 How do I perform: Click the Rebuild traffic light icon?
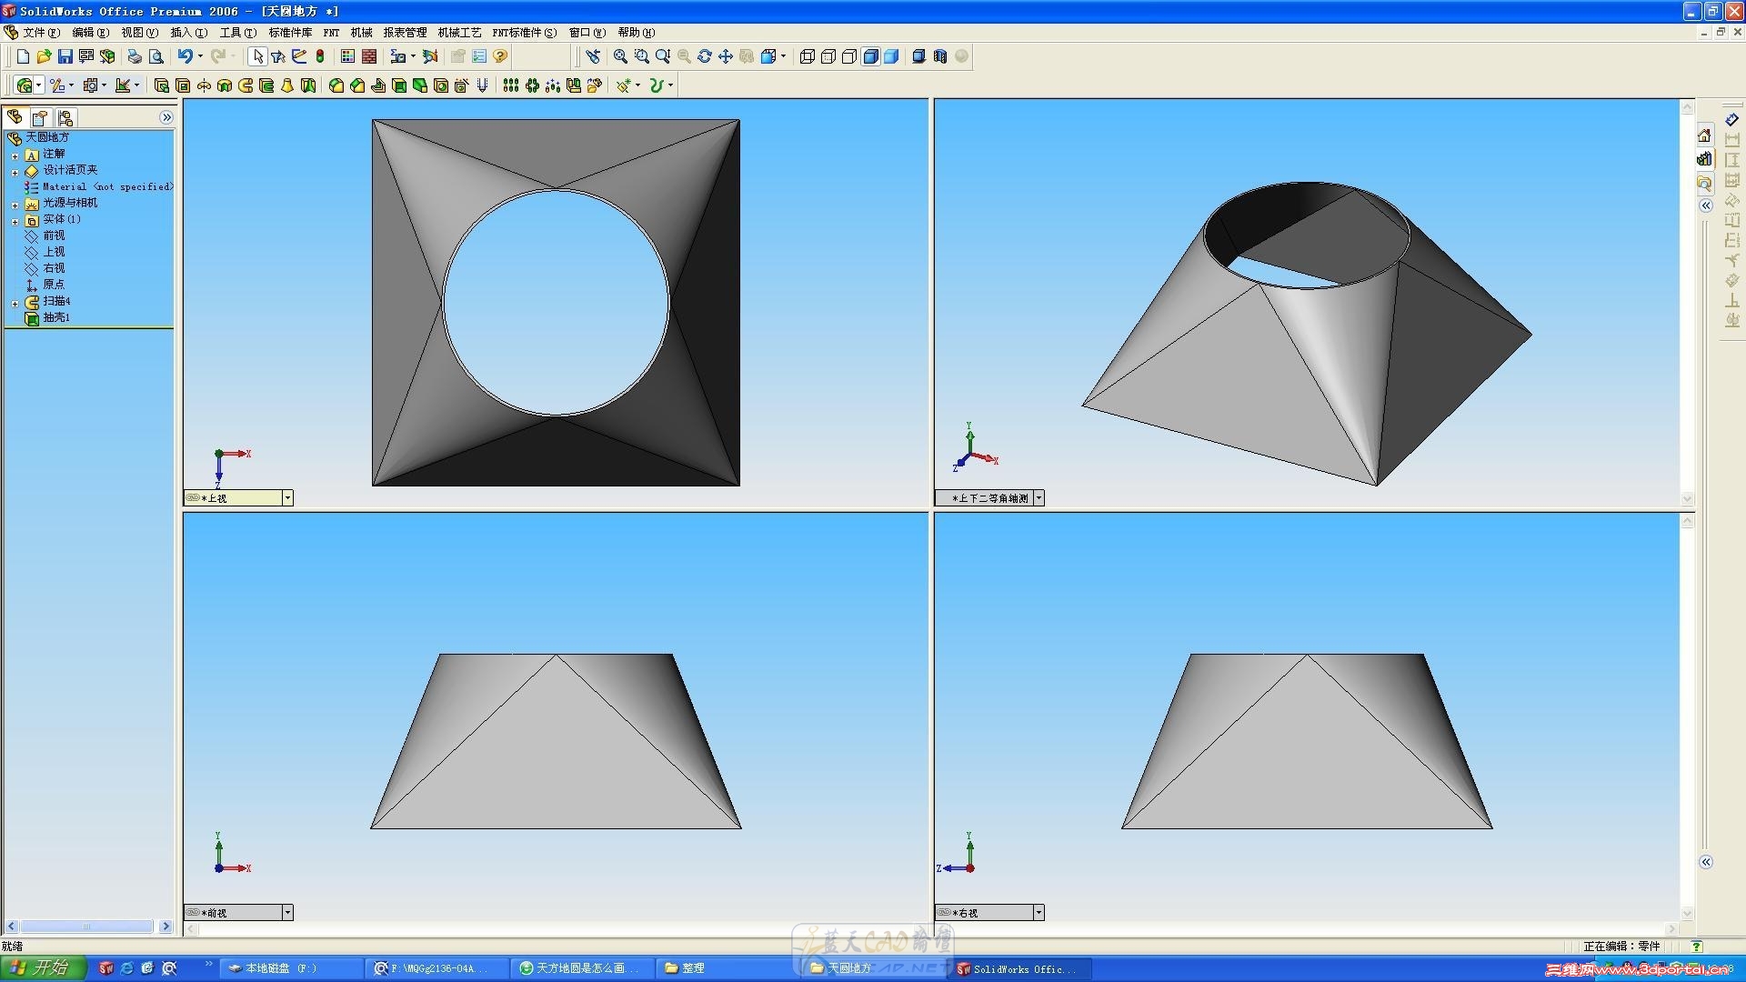tap(320, 56)
